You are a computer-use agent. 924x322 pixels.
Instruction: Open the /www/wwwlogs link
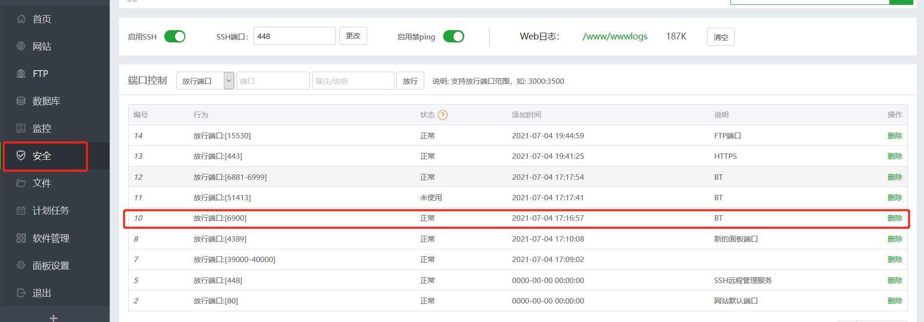[x=615, y=37]
